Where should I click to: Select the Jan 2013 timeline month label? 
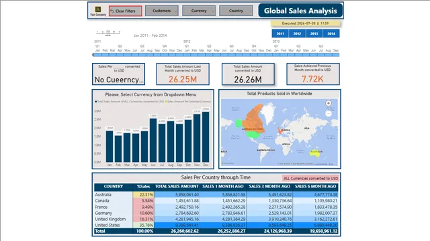[276, 51]
